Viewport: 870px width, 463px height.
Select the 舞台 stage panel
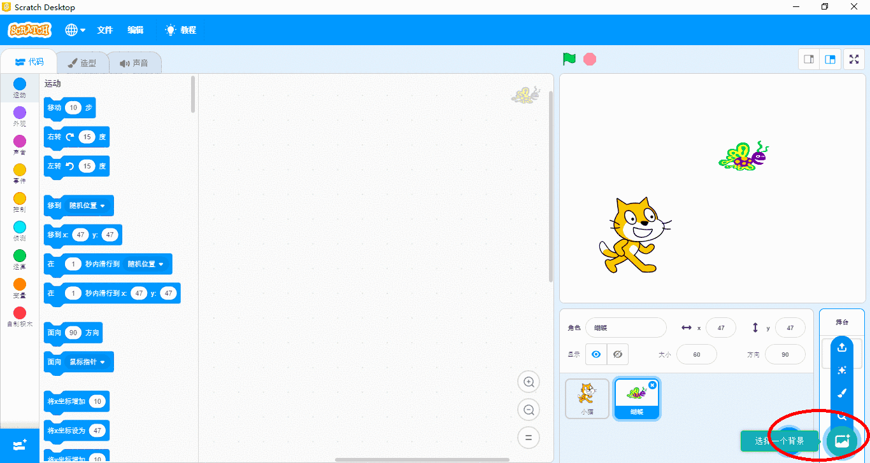point(842,322)
